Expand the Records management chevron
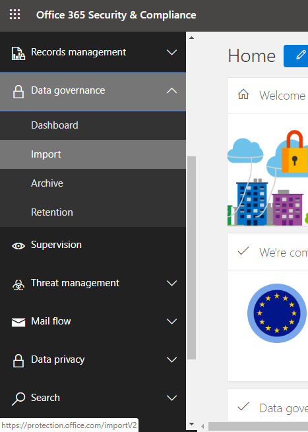 click(171, 52)
